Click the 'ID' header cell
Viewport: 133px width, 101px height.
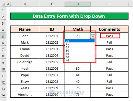click(52, 29)
